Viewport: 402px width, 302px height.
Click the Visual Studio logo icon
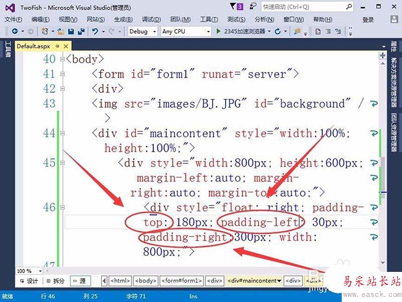10,8
